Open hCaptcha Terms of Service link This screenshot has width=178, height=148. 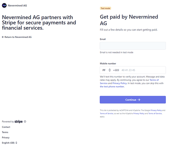pos(155,113)
